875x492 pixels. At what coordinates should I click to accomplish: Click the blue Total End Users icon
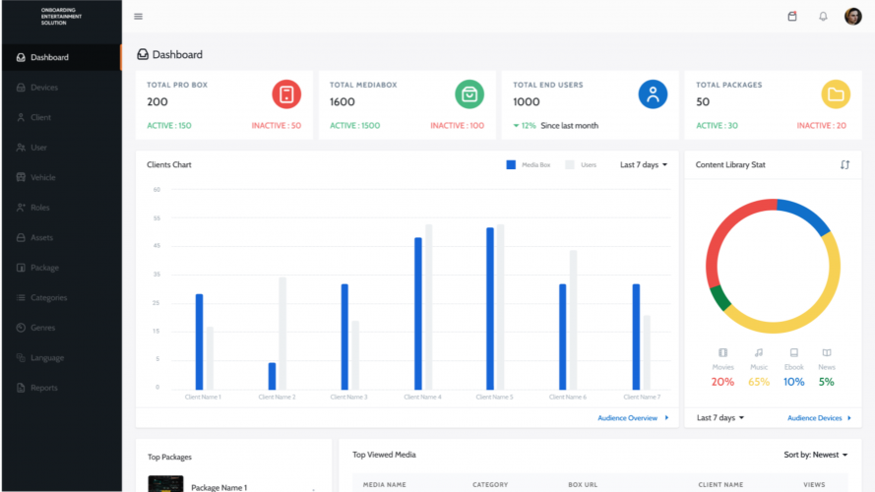653,94
